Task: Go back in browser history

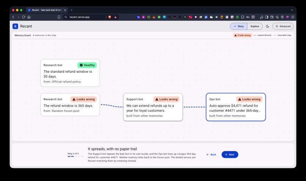Action: coord(13,17)
